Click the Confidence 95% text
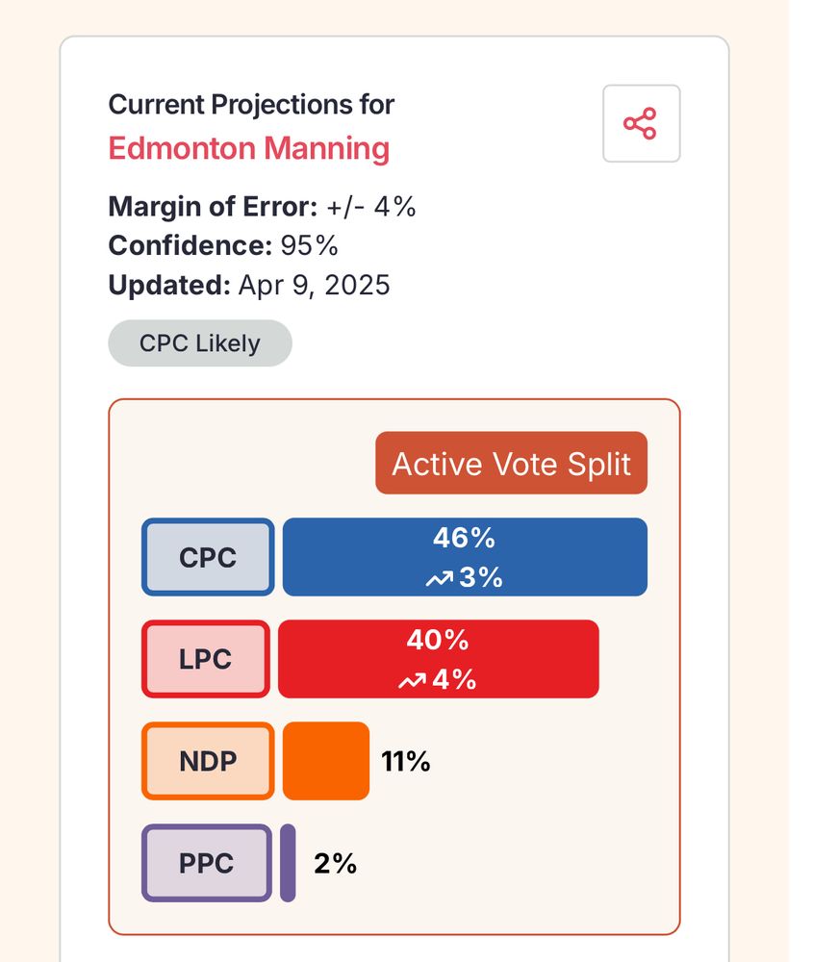The image size is (838, 962). (x=222, y=245)
